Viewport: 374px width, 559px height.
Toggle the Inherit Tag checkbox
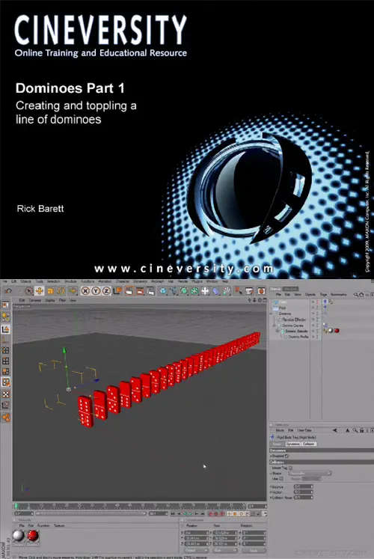290,468
